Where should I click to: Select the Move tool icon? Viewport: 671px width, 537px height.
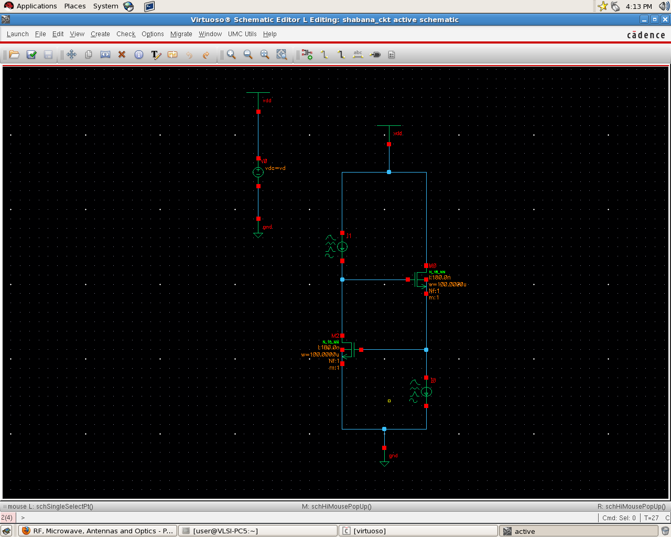(x=72, y=55)
